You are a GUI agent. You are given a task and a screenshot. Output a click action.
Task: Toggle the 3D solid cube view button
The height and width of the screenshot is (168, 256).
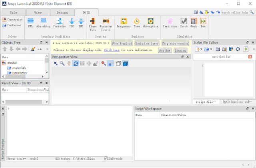coord(125,64)
